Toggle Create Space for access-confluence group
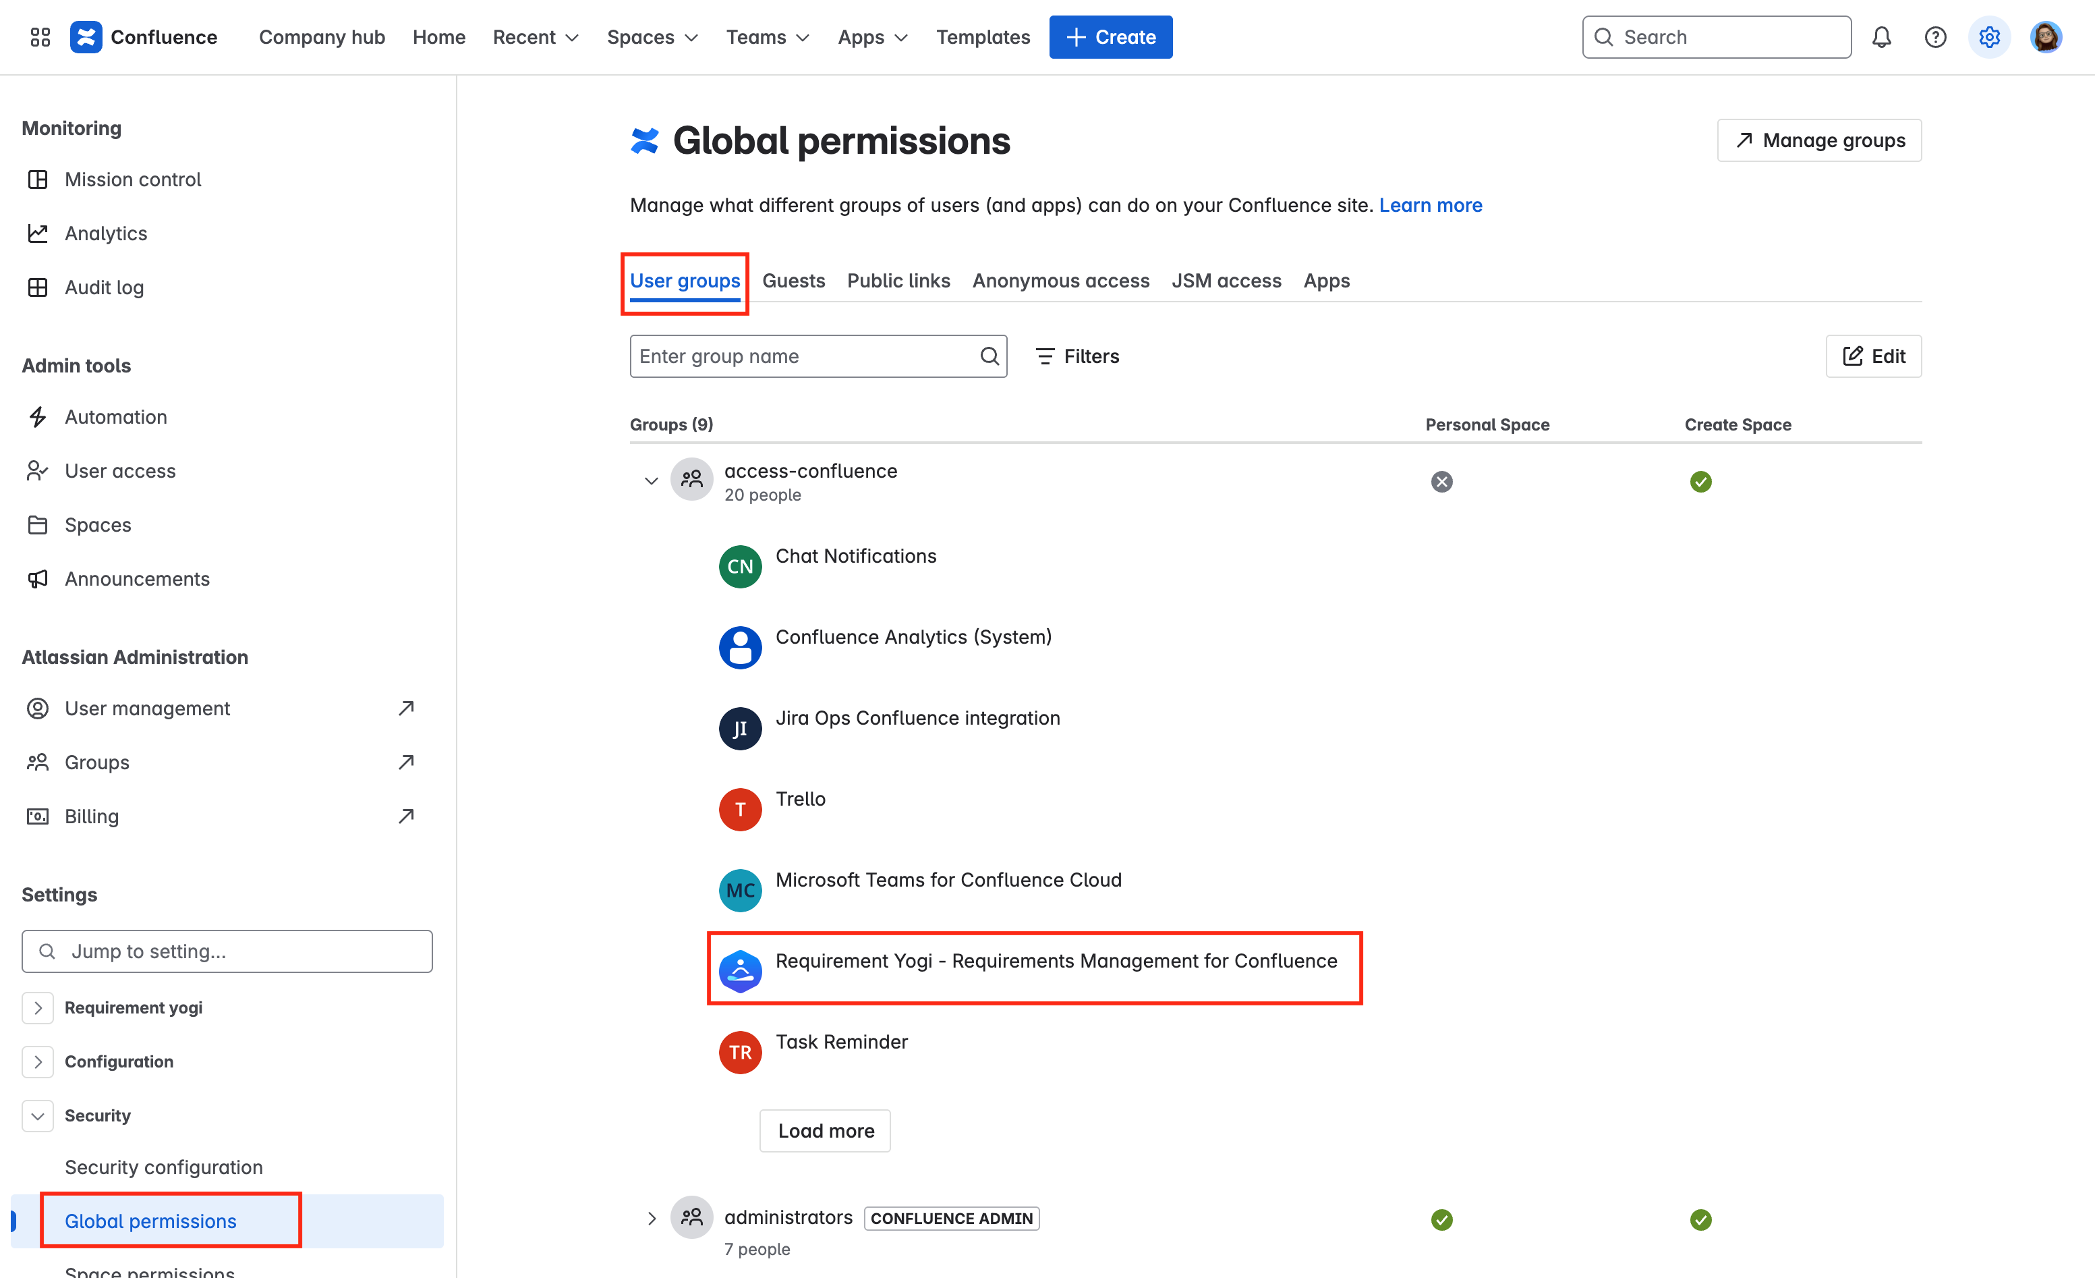This screenshot has width=2095, height=1278. [x=1700, y=481]
